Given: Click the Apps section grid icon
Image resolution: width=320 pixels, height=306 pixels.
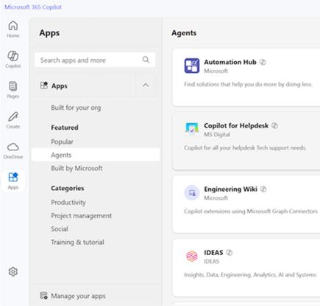Looking at the screenshot, I should click(44, 86).
